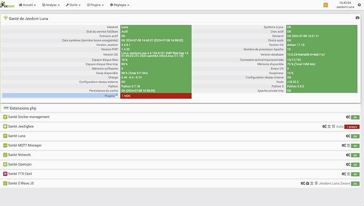Click JeeZigbee daemon building icon
The height and width of the screenshot is (206, 364).
tap(329, 127)
